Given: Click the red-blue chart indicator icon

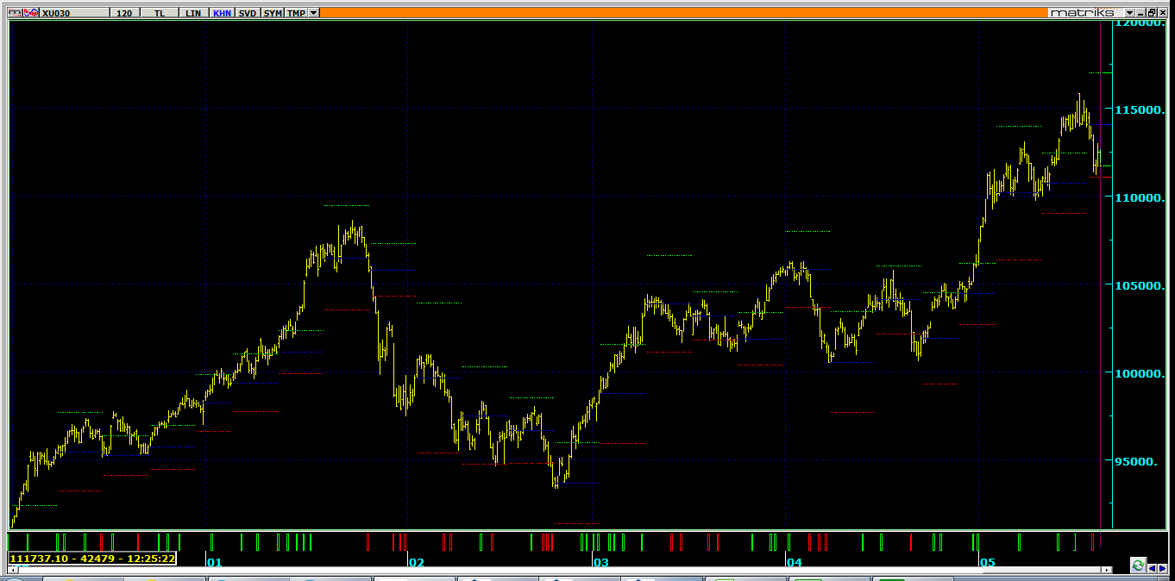Looking at the screenshot, I should [x=31, y=13].
